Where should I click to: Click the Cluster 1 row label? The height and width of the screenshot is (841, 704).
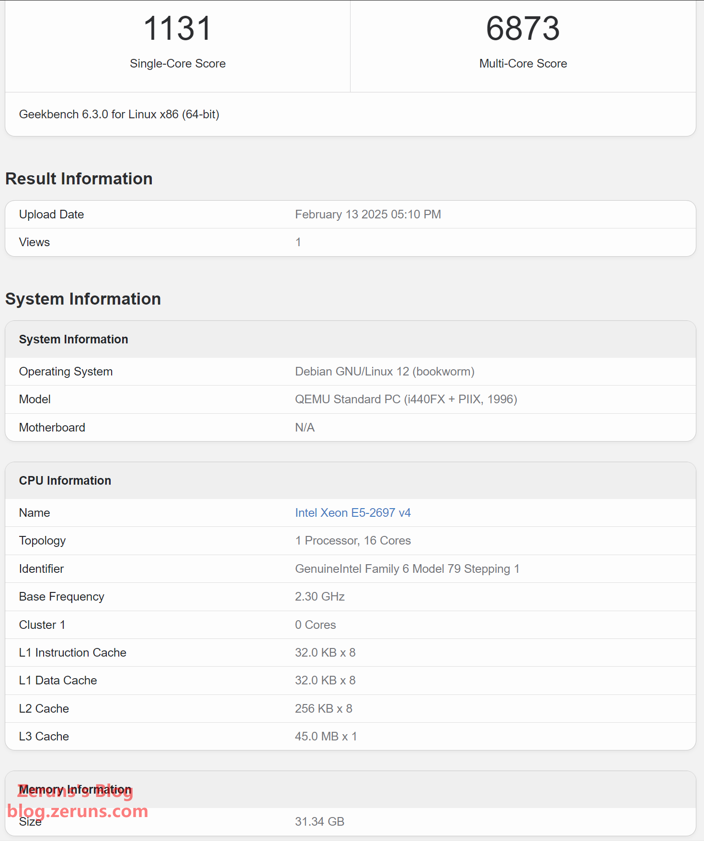point(42,625)
